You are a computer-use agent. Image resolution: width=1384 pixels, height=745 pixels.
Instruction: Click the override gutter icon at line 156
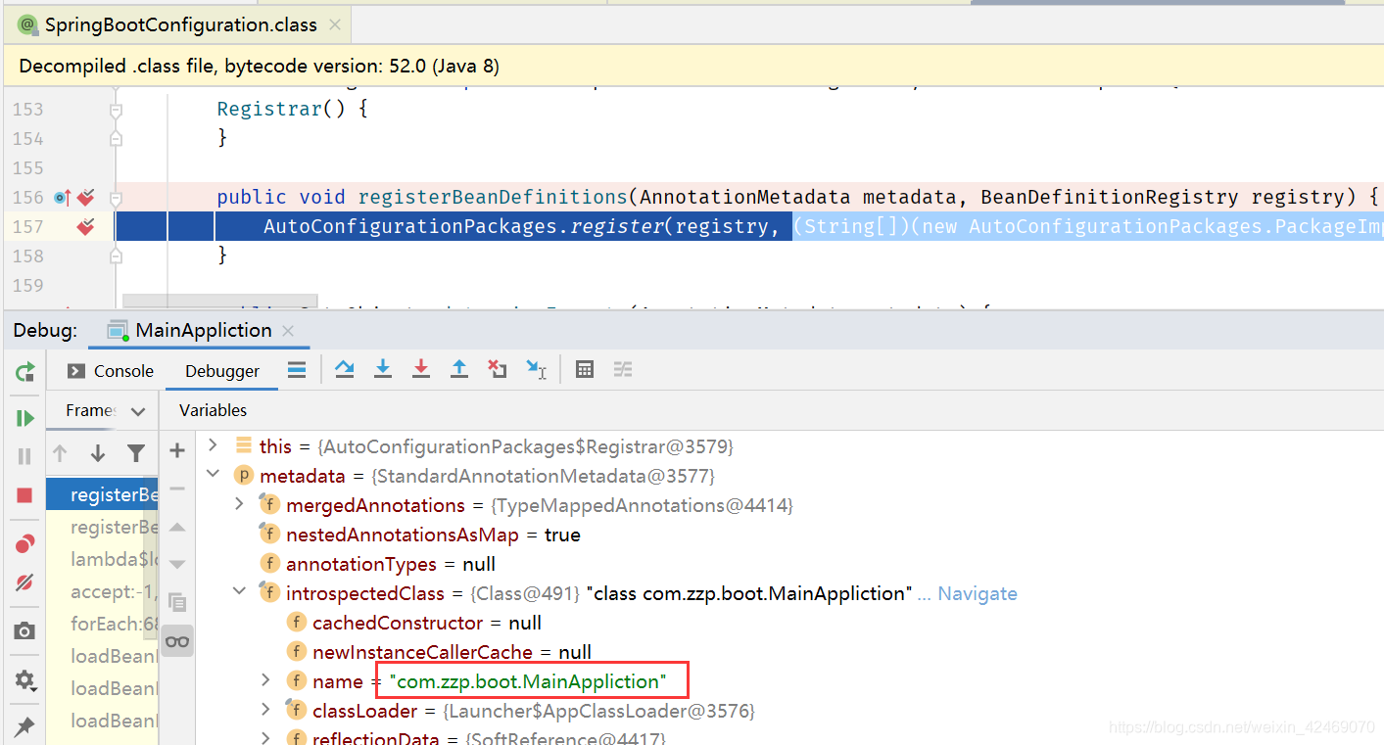click(x=62, y=197)
